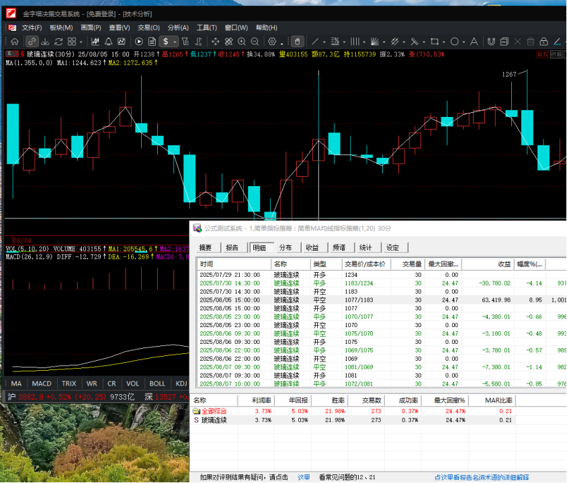The image size is (567, 483).
Task: Select the line drawing tool
Action: (x=314, y=42)
